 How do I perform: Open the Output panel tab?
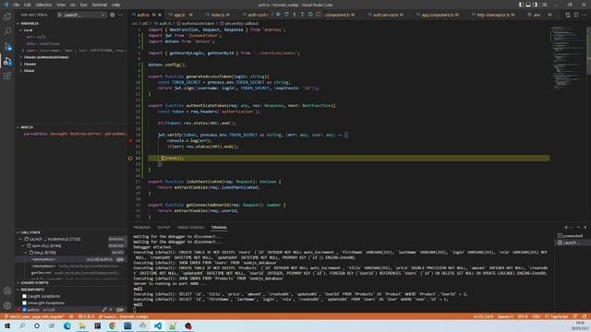(163, 228)
